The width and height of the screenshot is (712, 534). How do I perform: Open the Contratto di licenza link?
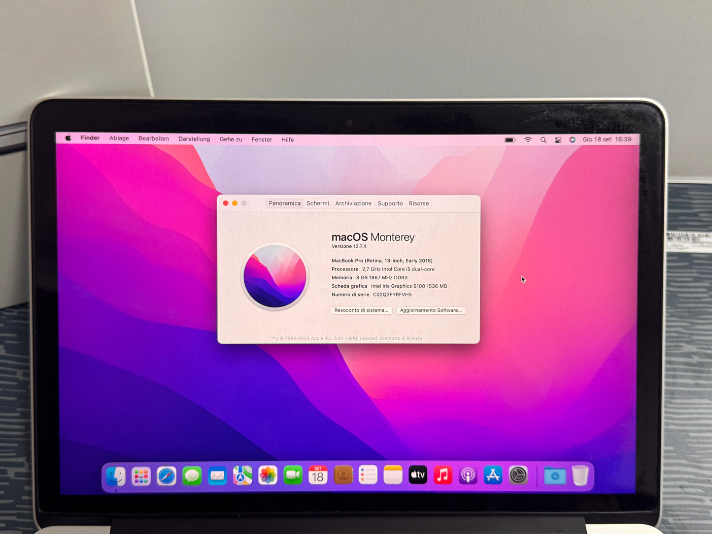[401, 338]
